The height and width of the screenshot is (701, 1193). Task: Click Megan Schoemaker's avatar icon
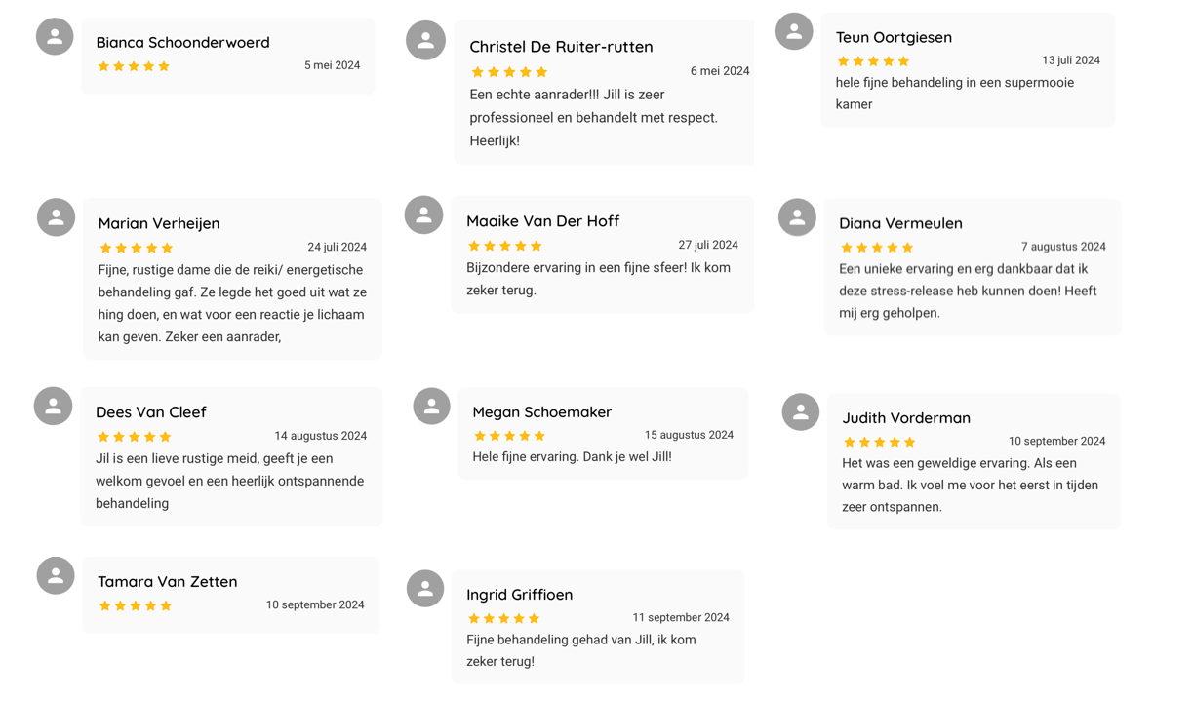(431, 407)
